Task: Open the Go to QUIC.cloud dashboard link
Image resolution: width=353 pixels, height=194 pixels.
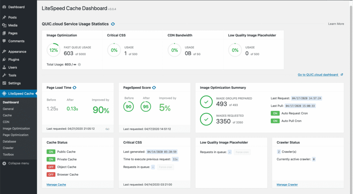Action: (x=318, y=75)
